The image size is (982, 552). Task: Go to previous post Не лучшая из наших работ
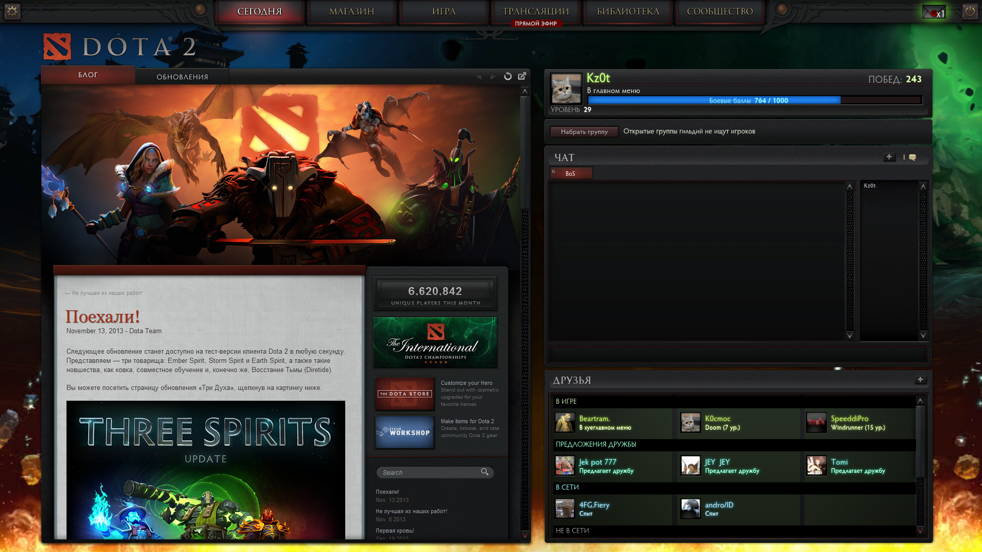tap(104, 293)
